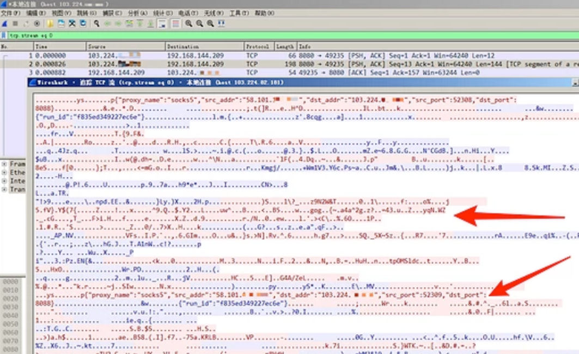Viewport: 579px width, 354px height.
Task: Open the display filter bookmark icon
Action: [x=4, y=35]
